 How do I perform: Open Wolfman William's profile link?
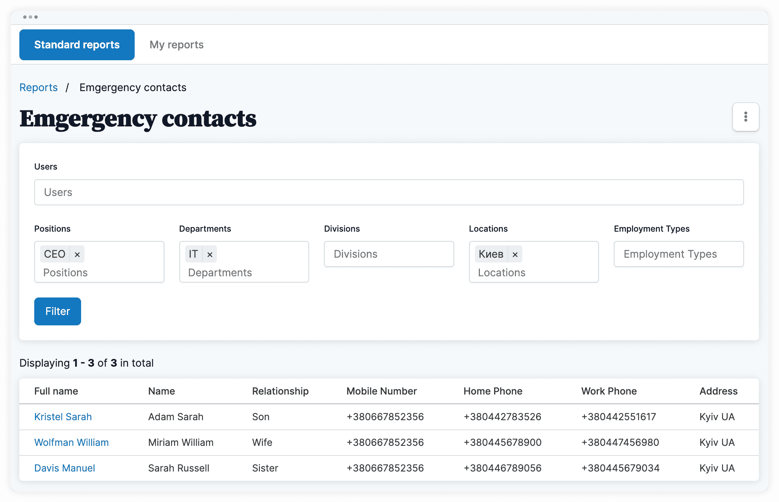click(71, 443)
